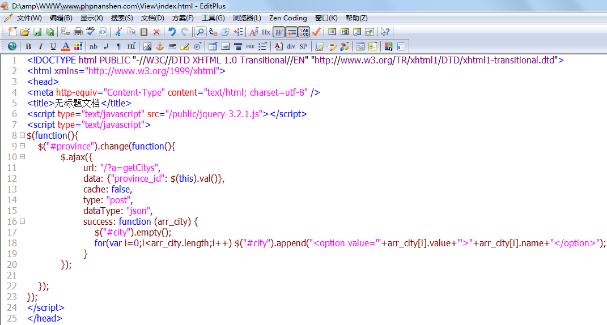Screen dimensions: 607x325
Task: Open Find with magnifier icon
Action: 200,32
